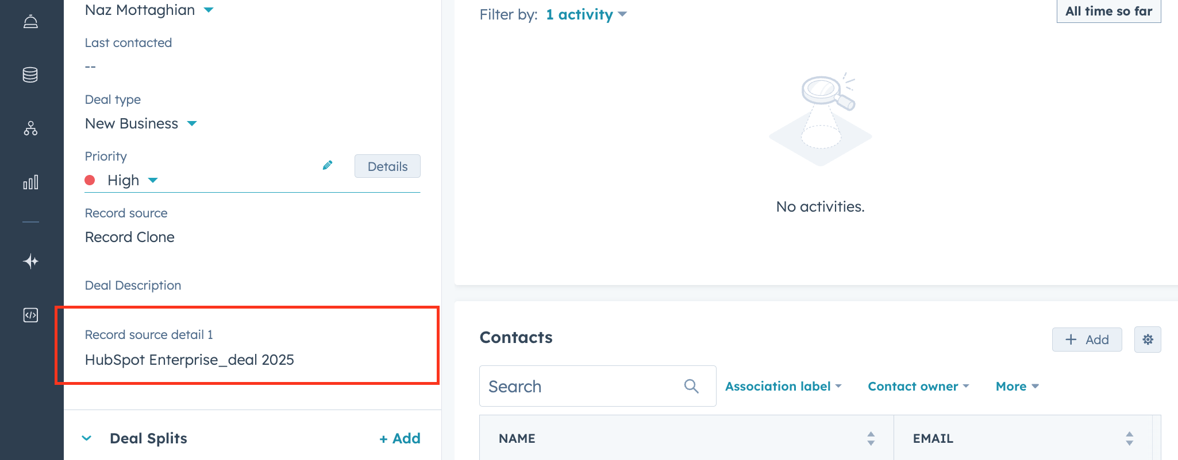The image size is (1178, 460).
Task: Collapse the Deal Splits section chevron
Action: point(87,438)
